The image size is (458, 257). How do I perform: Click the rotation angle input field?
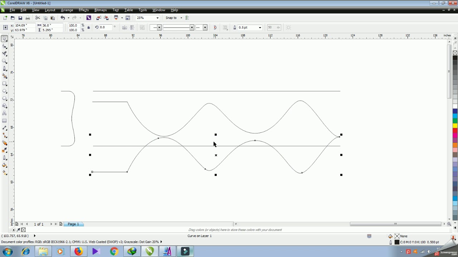(106, 27)
